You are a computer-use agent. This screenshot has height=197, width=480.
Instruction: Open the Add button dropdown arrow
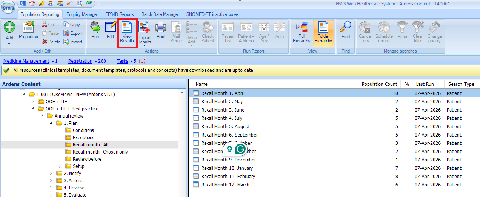tap(9, 44)
